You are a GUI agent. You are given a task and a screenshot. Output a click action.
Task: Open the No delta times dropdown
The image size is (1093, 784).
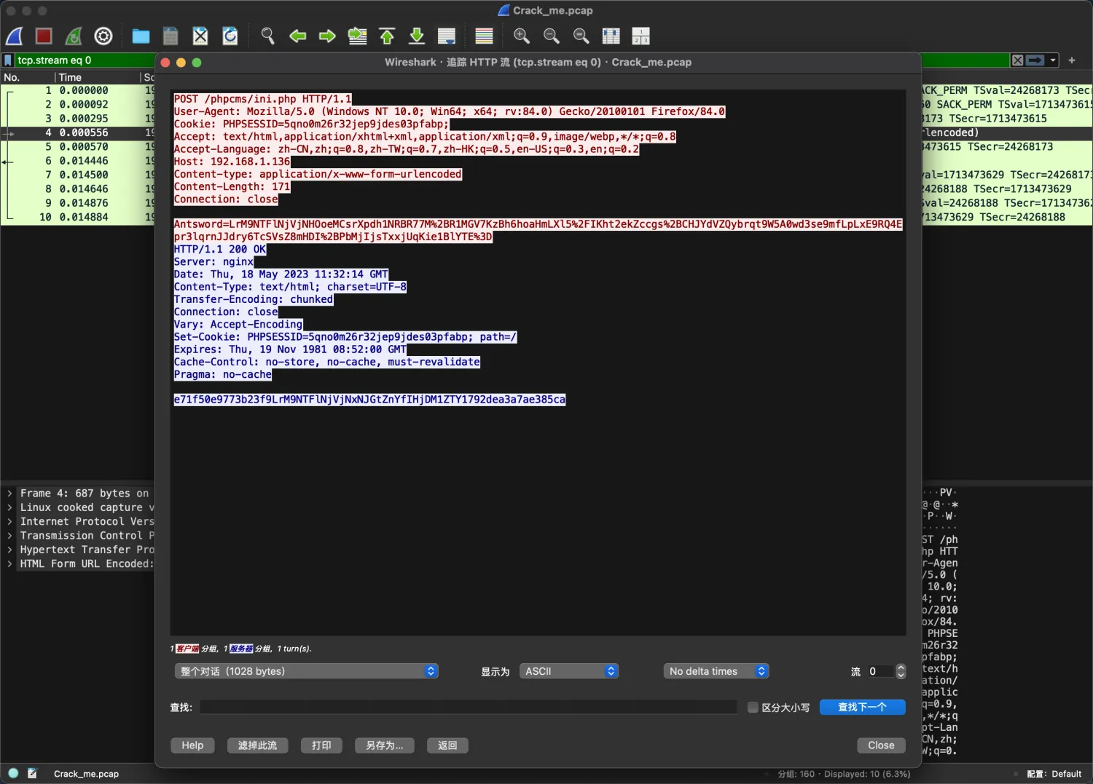point(716,671)
